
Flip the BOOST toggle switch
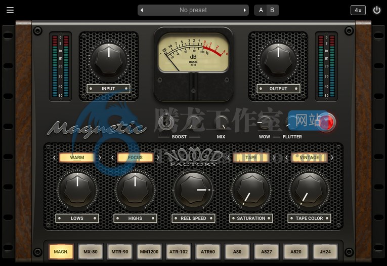(166, 122)
